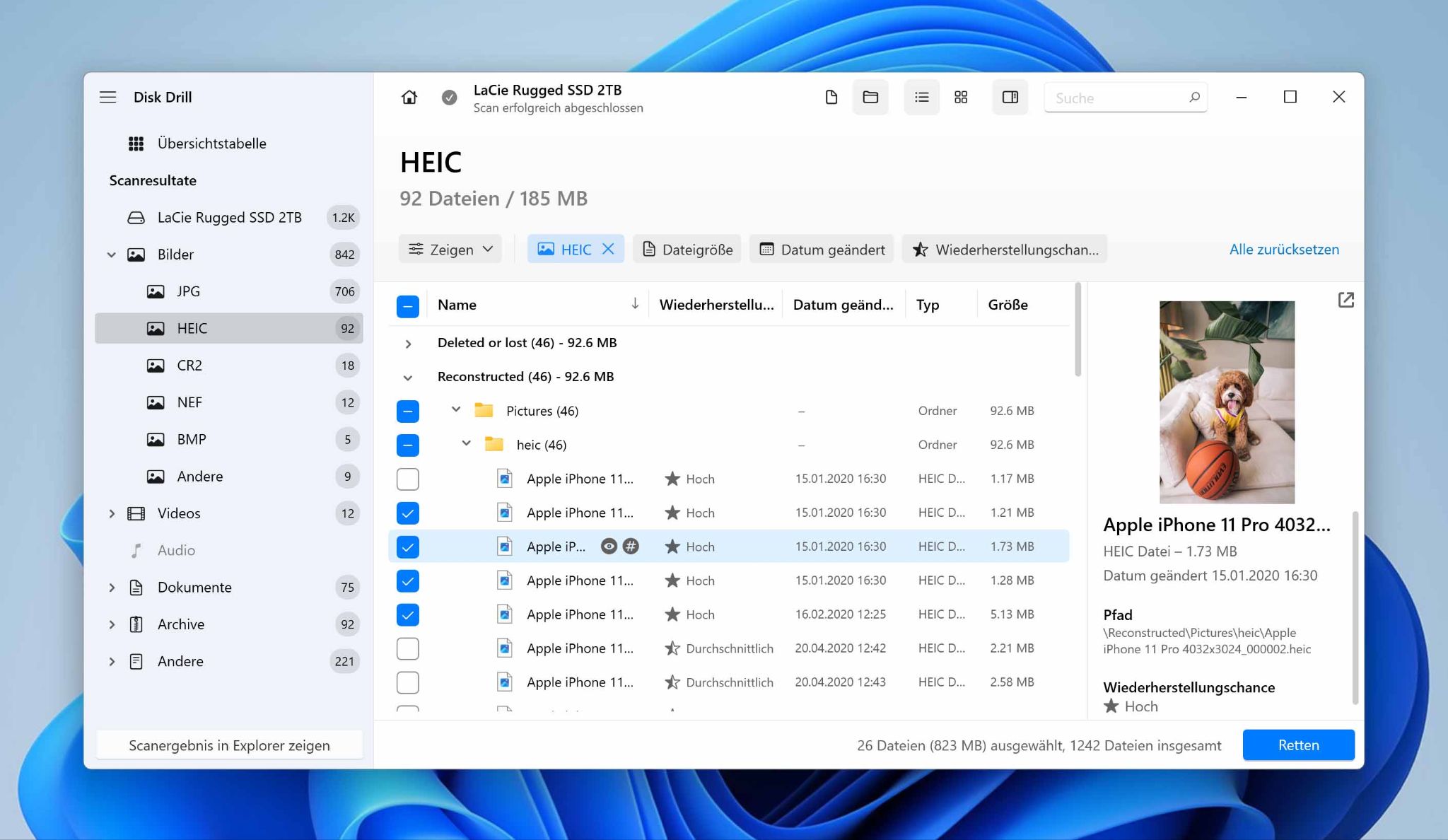Uncheck the 1.73 MB HEIC file
The height and width of the screenshot is (840, 1448).
click(x=408, y=547)
